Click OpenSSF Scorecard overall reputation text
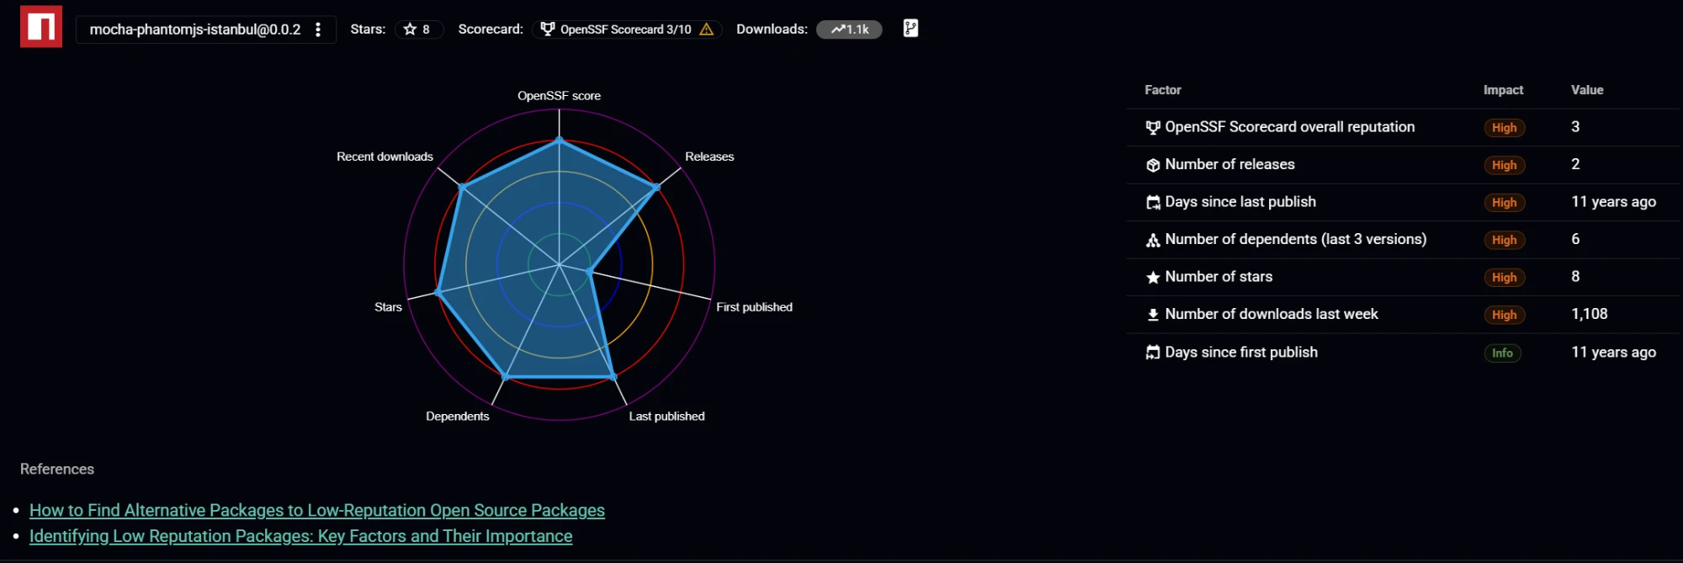 pos(1290,127)
